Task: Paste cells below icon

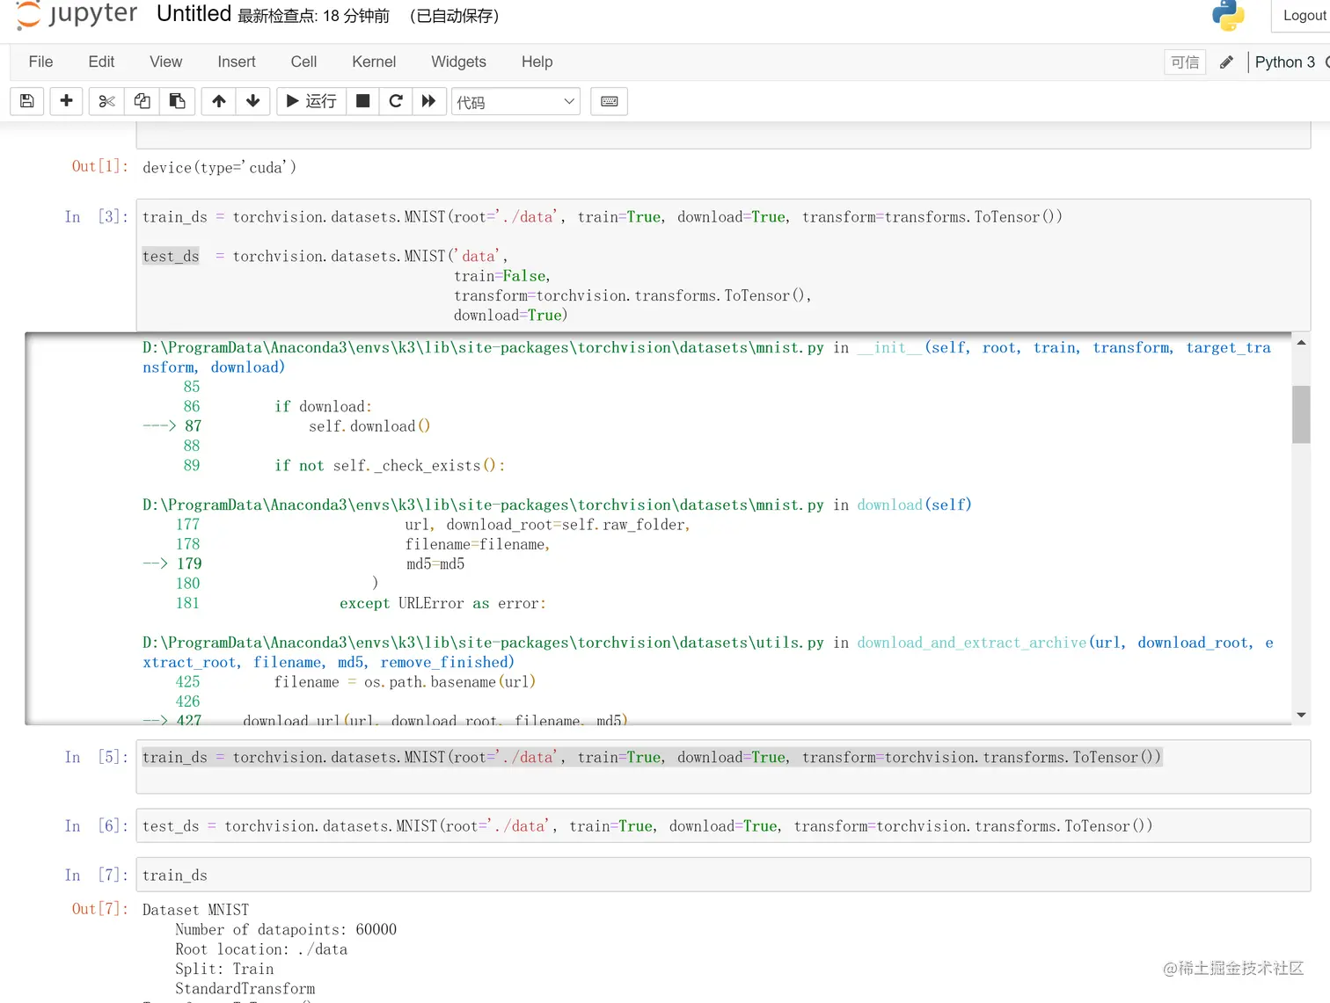Action: point(177,101)
